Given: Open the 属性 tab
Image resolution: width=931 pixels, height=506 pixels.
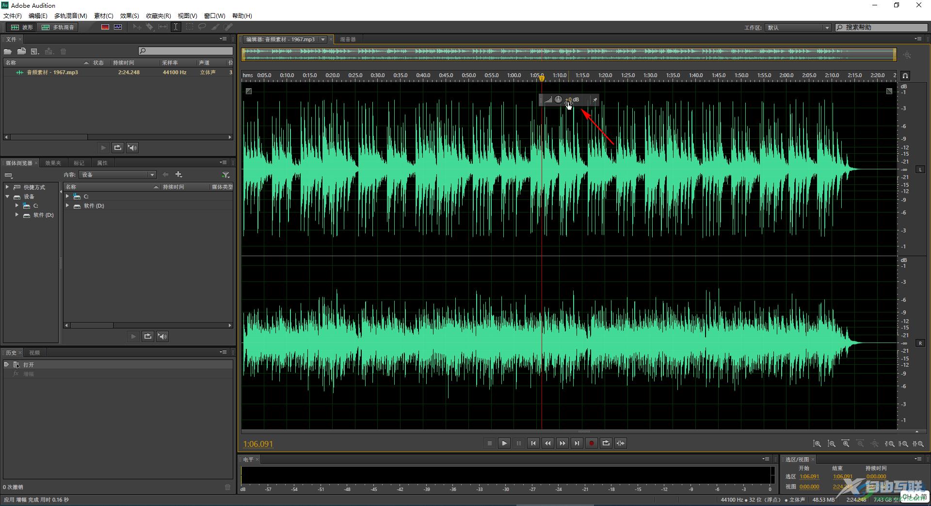Looking at the screenshot, I should coord(102,163).
